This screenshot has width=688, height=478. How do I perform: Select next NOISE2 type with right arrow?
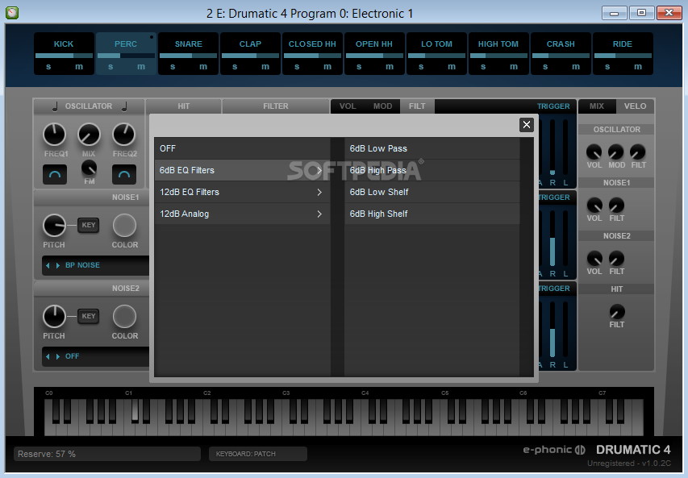57,356
